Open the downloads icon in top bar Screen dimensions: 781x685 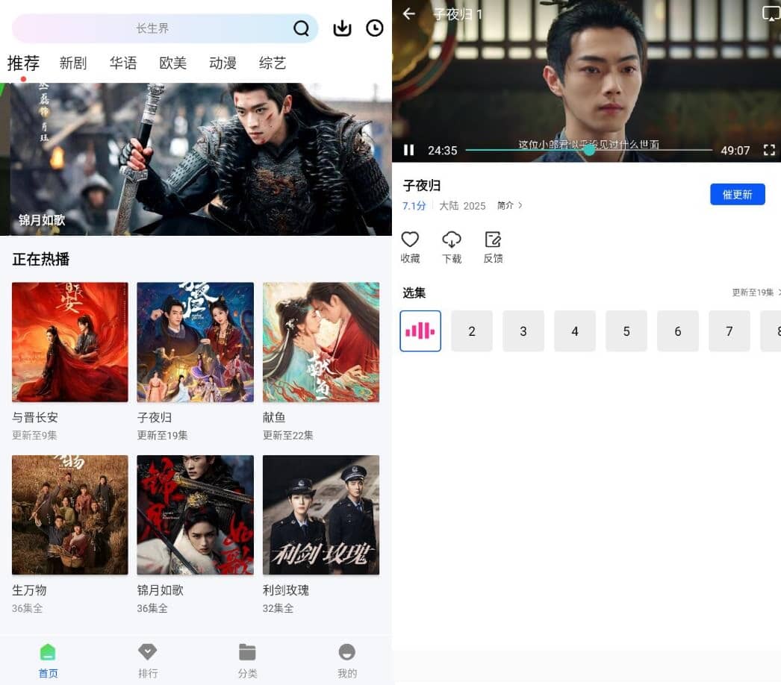(342, 28)
